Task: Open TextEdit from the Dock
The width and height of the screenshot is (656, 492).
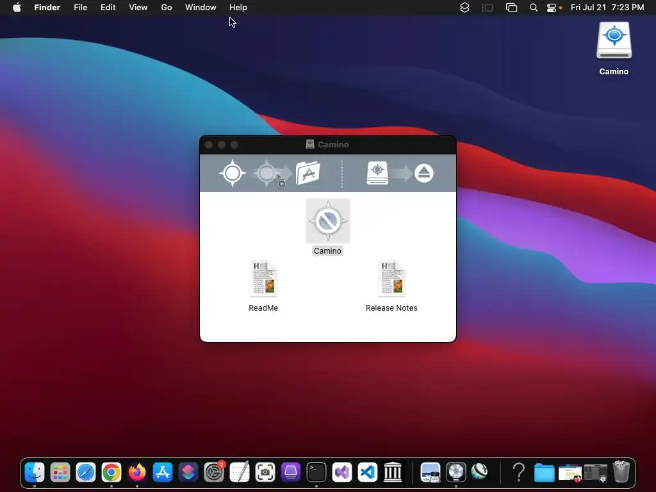Action: [240, 472]
